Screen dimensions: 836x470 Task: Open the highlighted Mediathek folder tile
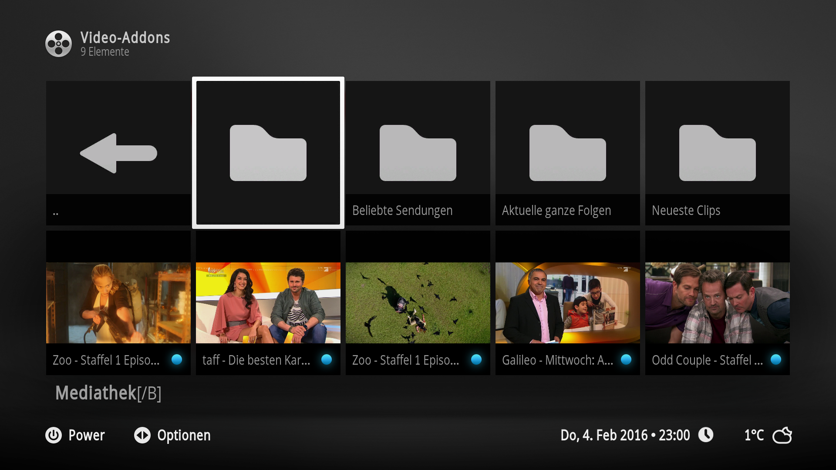point(268,153)
